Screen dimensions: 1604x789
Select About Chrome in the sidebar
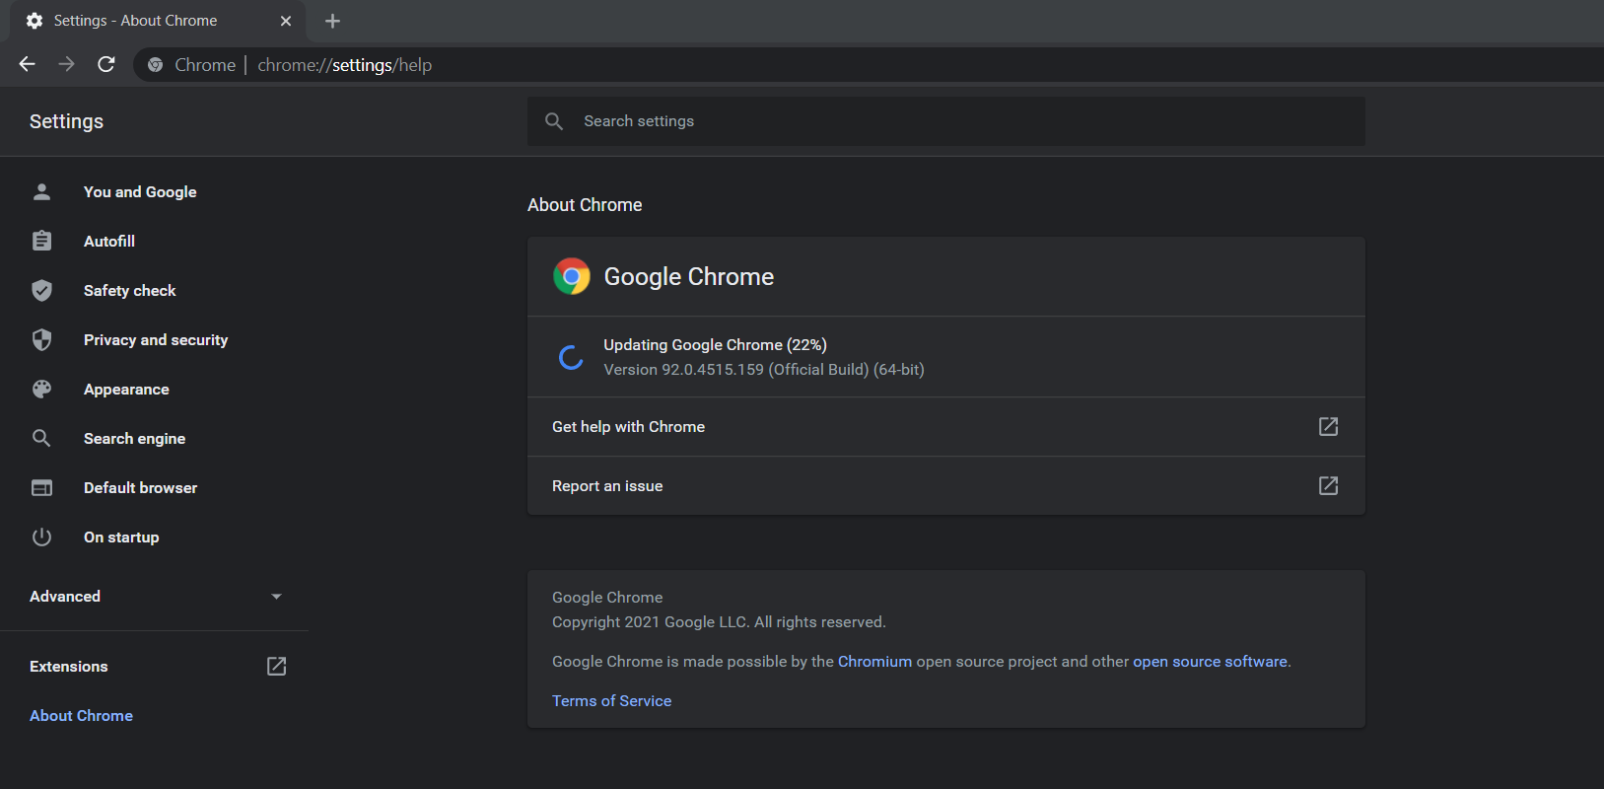pos(81,716)
